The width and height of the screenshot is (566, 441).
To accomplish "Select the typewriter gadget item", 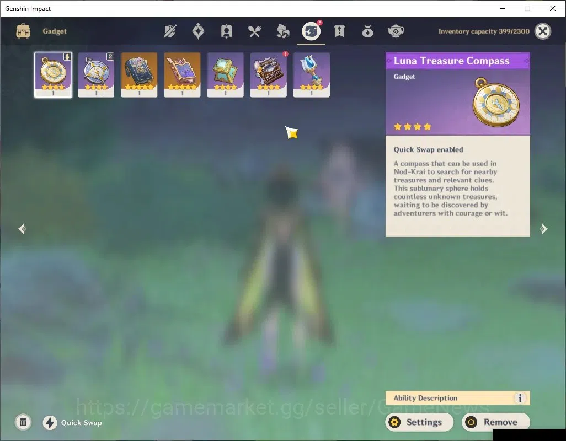I will (x=268, y=74).
